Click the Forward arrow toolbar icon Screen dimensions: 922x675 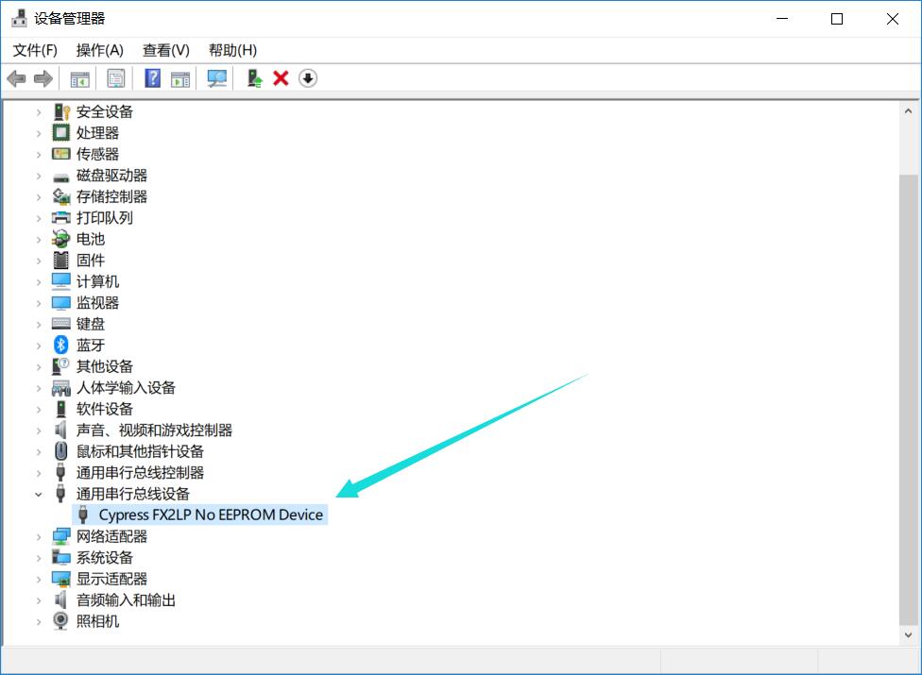43,78
